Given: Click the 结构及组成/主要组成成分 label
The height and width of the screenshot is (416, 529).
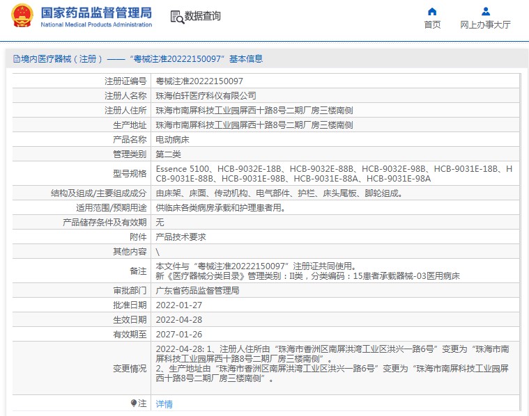Looking at the screenshot, I should tap(98, 193).
